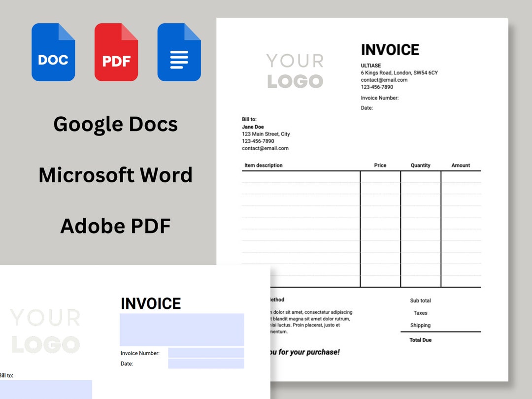Click the Date label on full page
This screenshot has height=399, width=532.
pyautogui.click(x=367, y=108)
